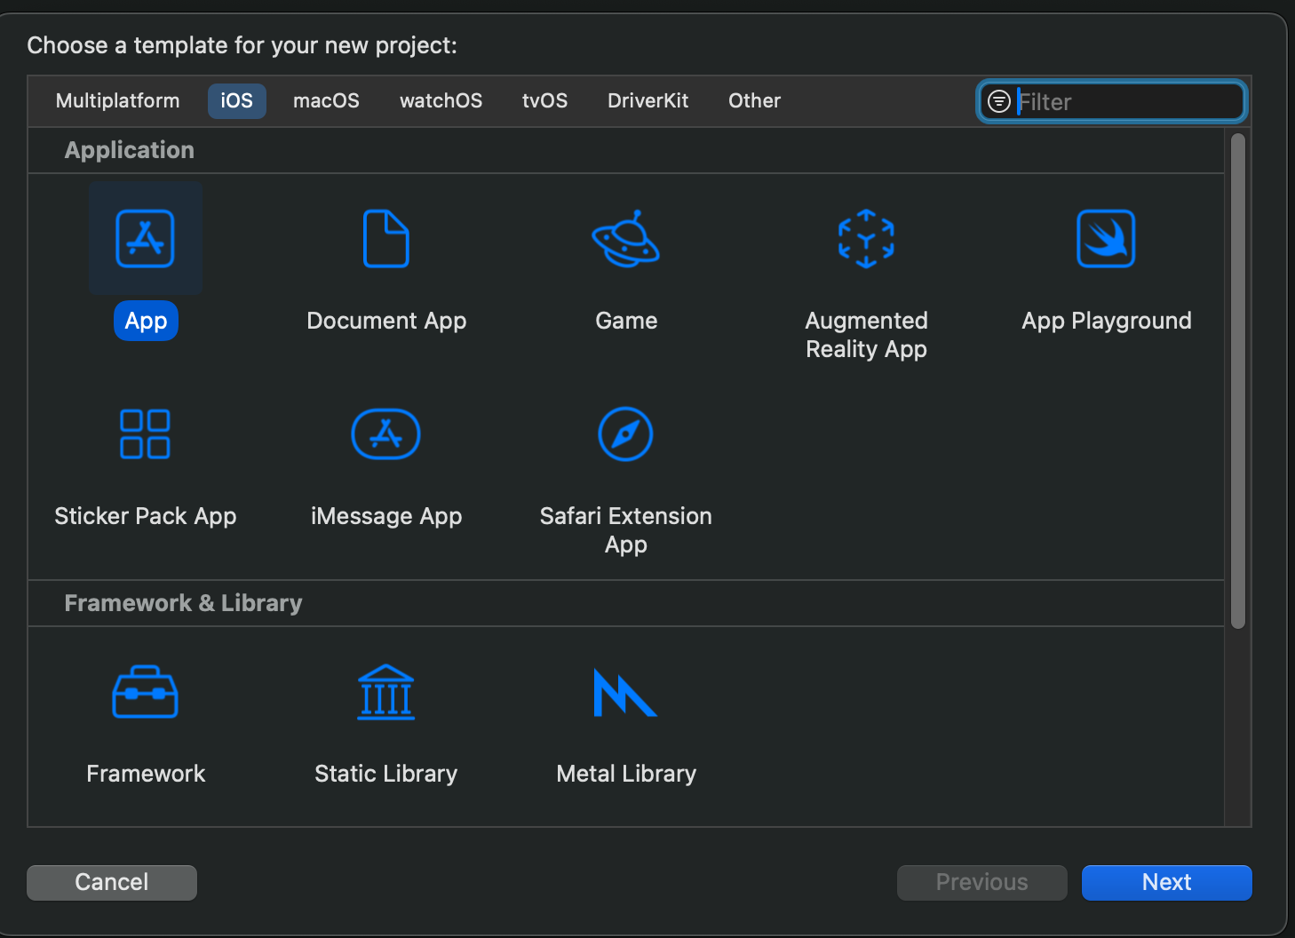Click the "Game" template label

click(626, 321)
